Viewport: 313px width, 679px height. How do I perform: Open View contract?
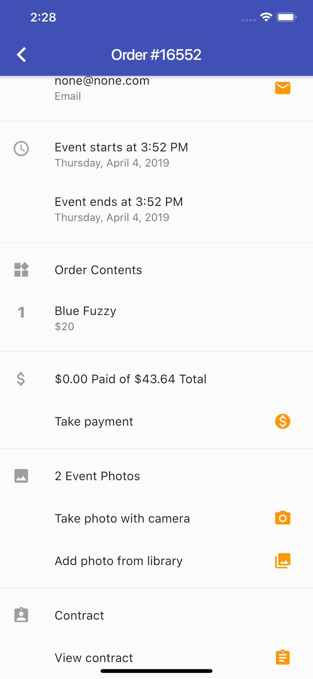156,658
